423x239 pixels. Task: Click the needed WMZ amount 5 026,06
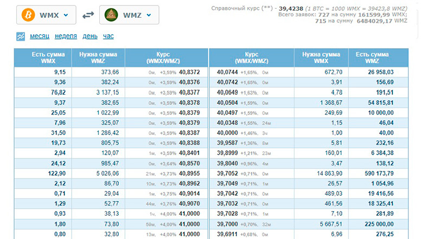point(107,174)
